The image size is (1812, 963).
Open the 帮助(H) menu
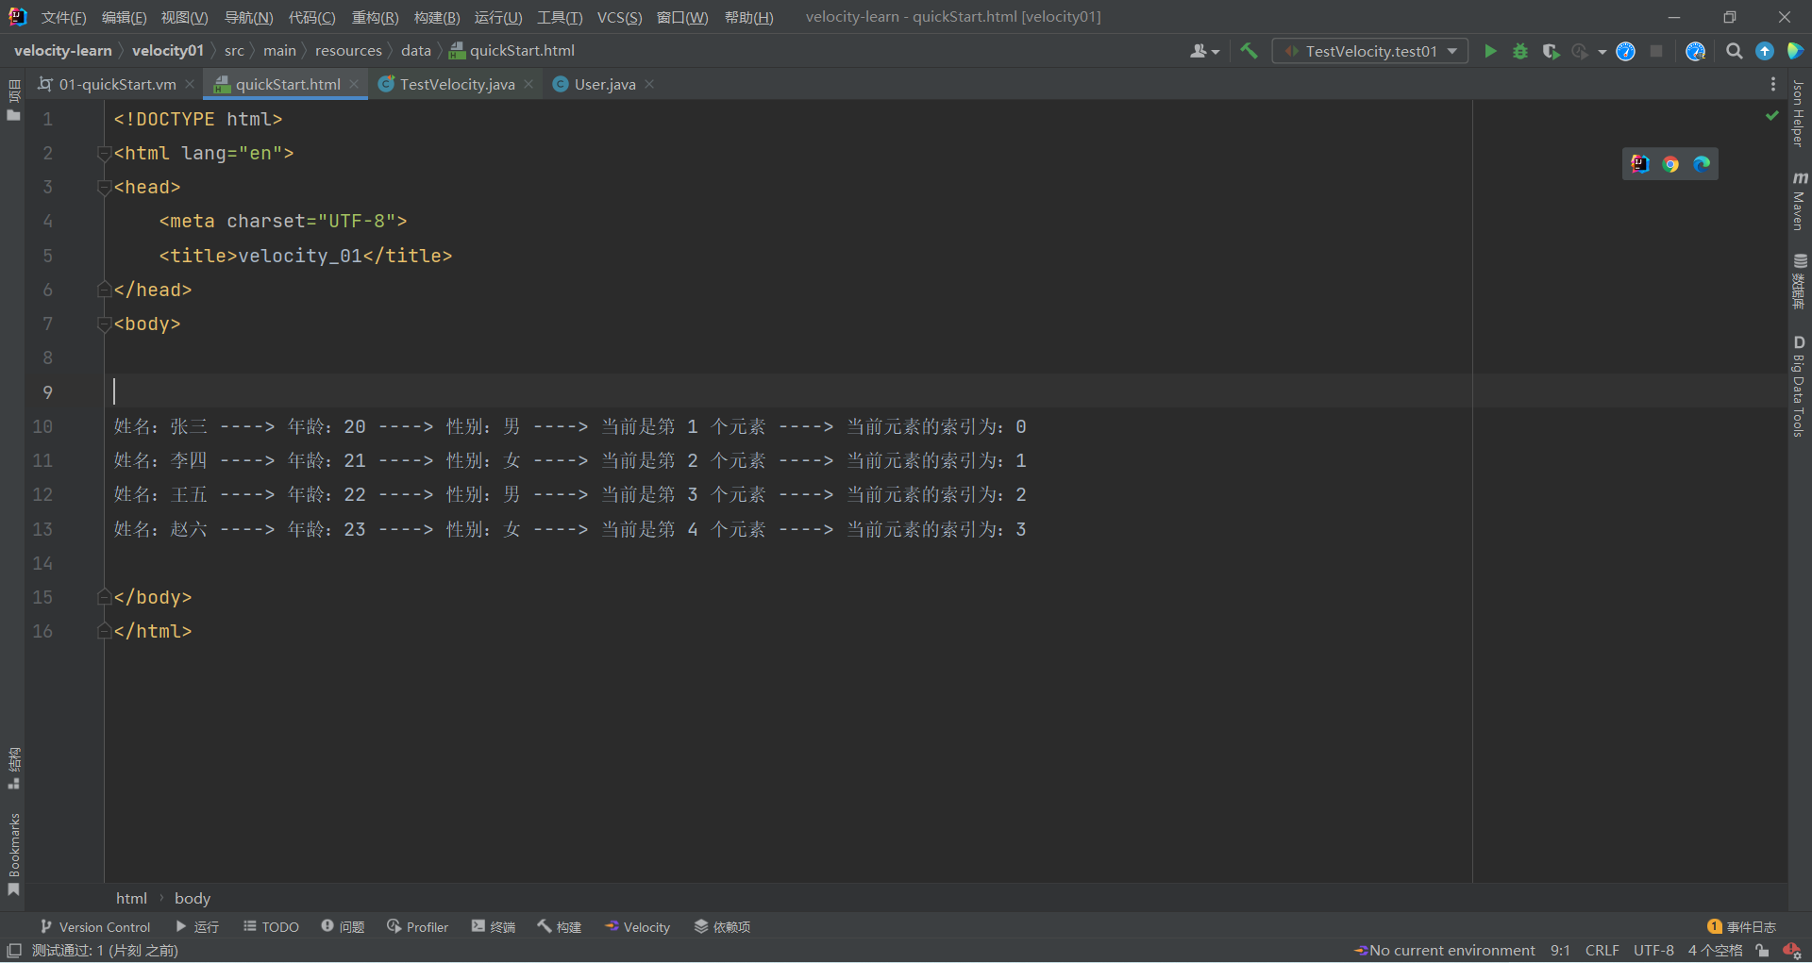[x=748, y=17]
